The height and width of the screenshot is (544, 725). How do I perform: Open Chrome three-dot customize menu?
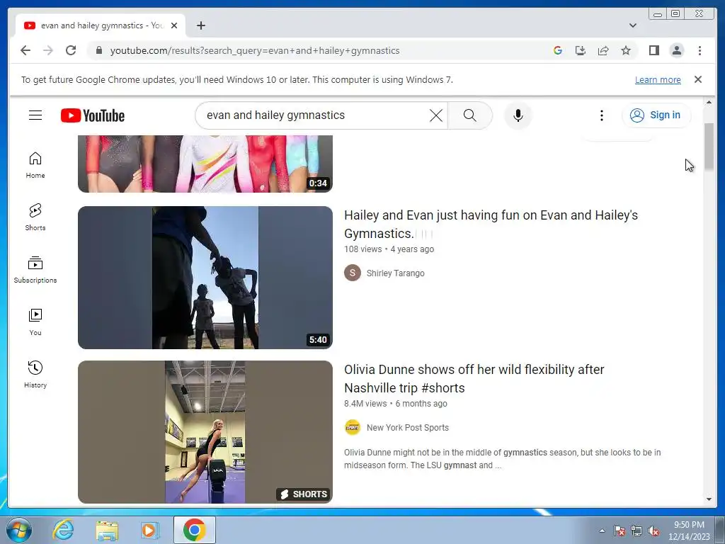tap(700, 50)
